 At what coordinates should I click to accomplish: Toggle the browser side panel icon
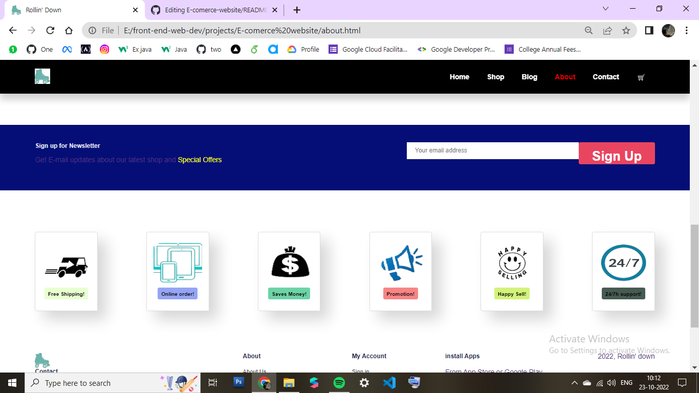click(649, 30)
